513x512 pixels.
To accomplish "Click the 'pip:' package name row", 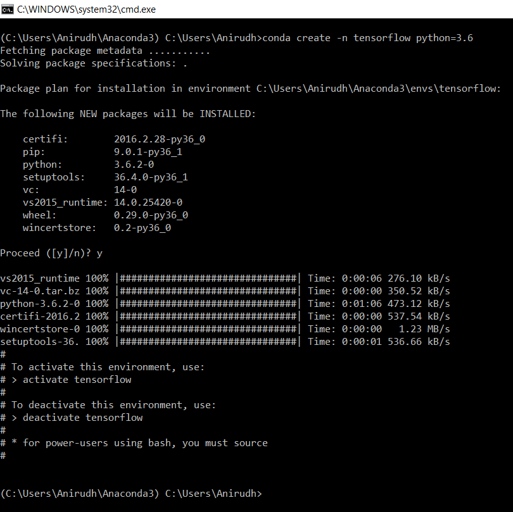I will click(34, 152).
